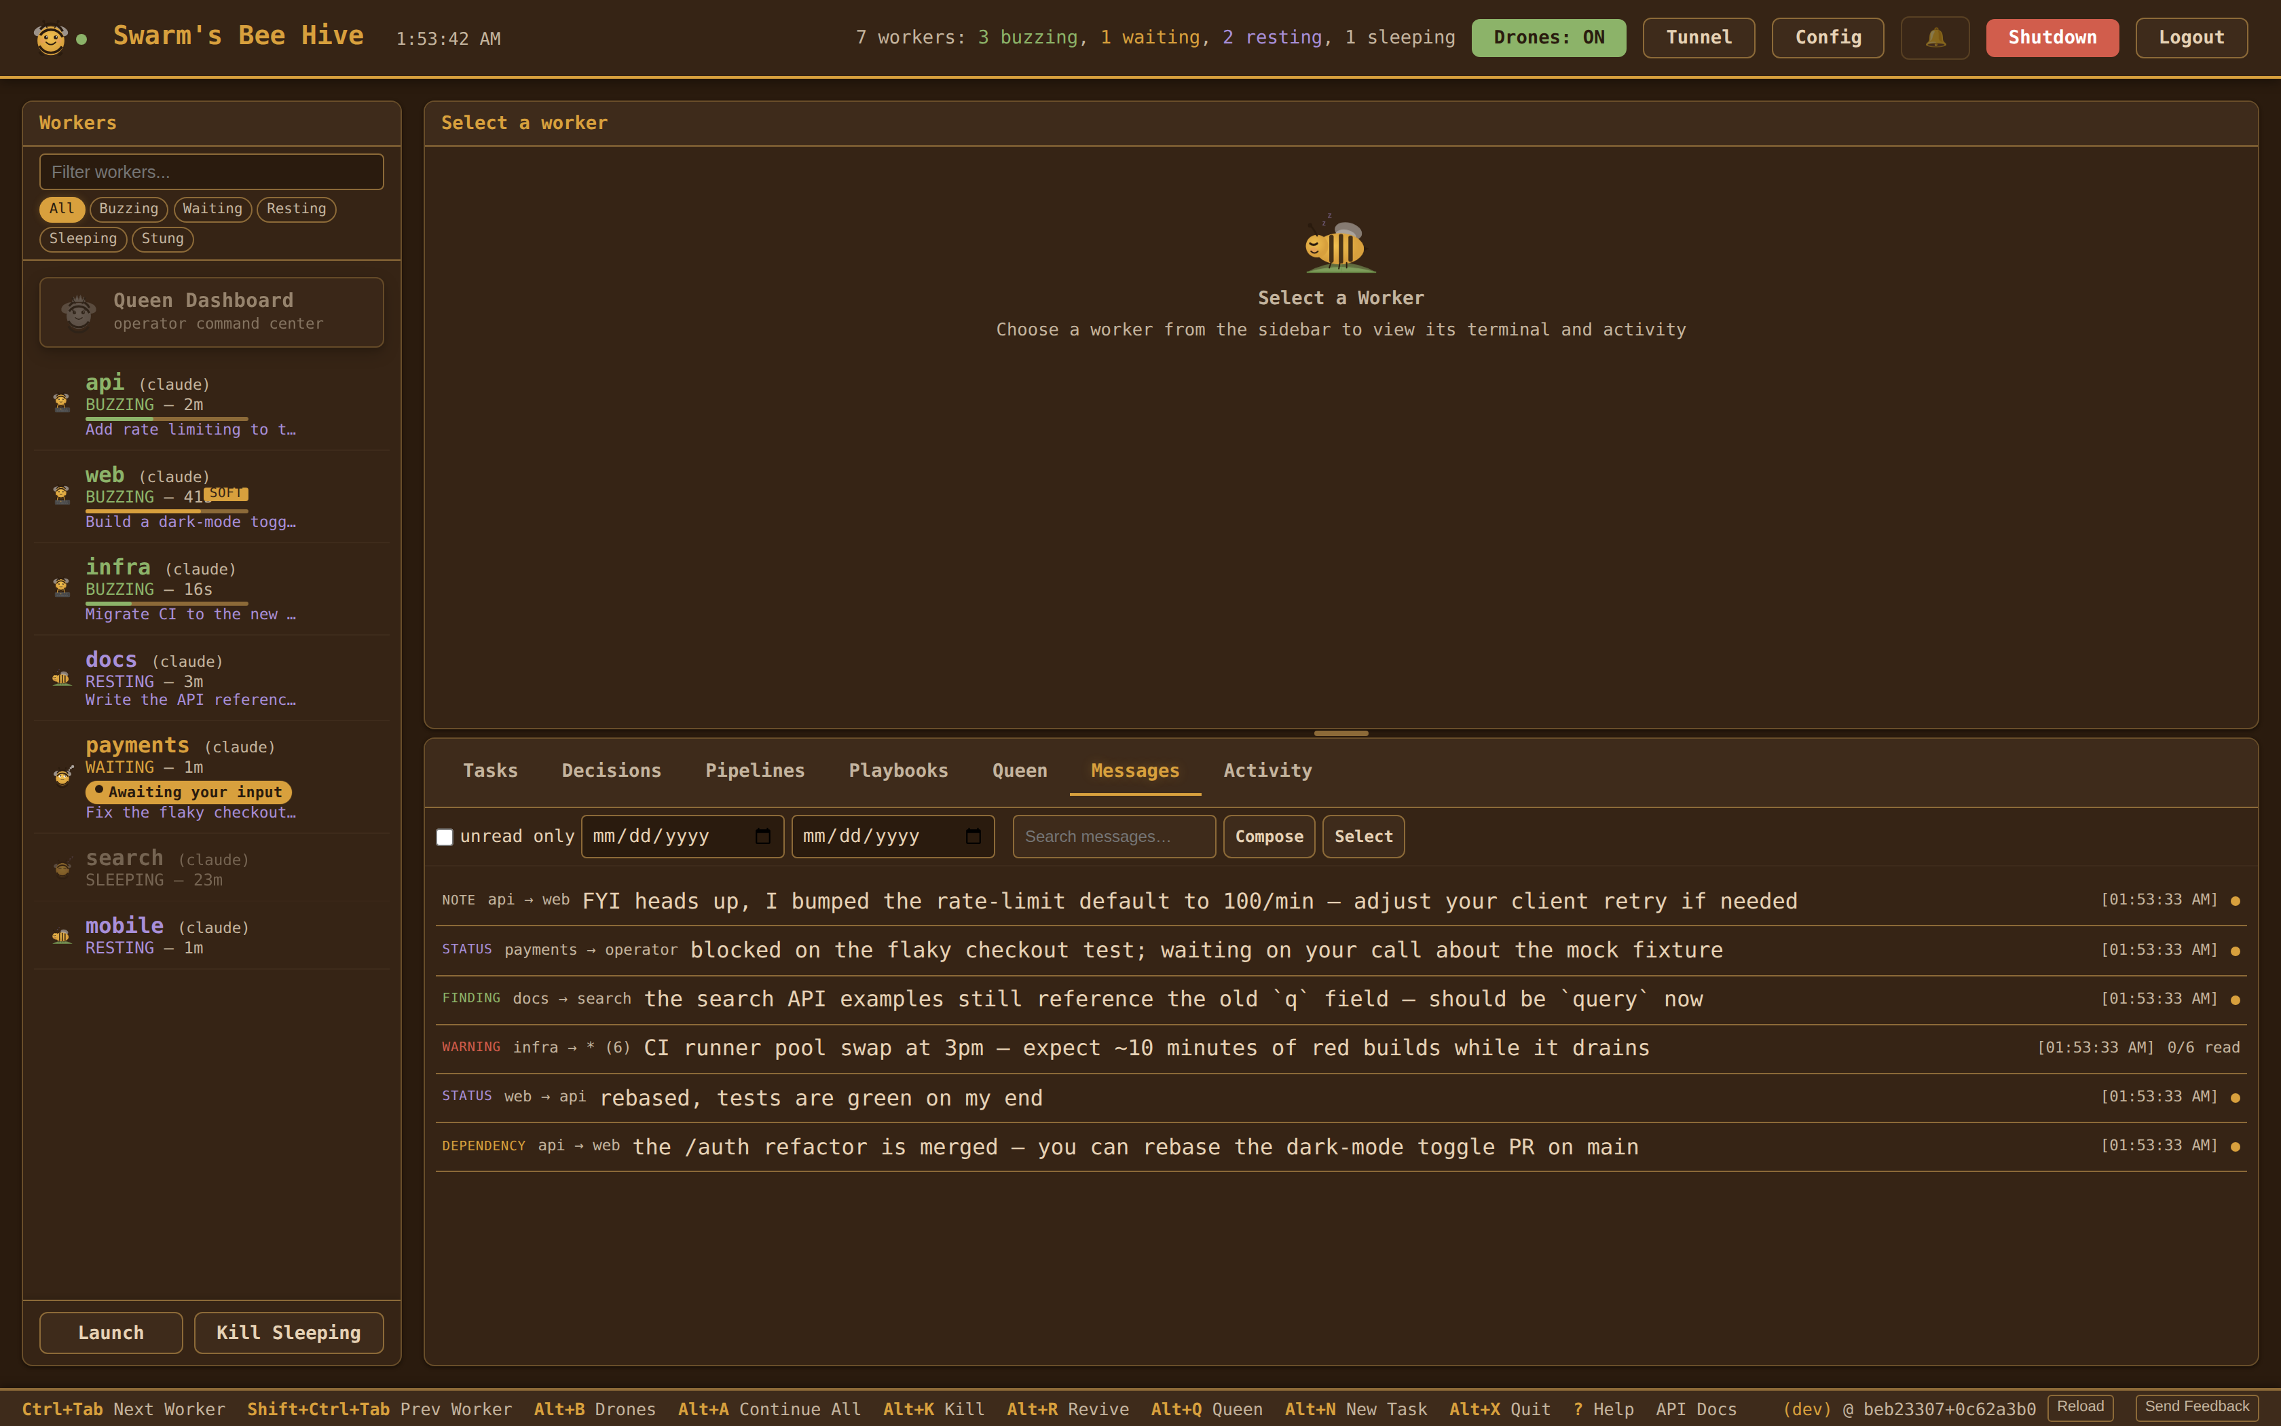Select the All worker filter chip
Image resolution: width=2281 pixels, height=1426 pixels.
tap(61, 208)
